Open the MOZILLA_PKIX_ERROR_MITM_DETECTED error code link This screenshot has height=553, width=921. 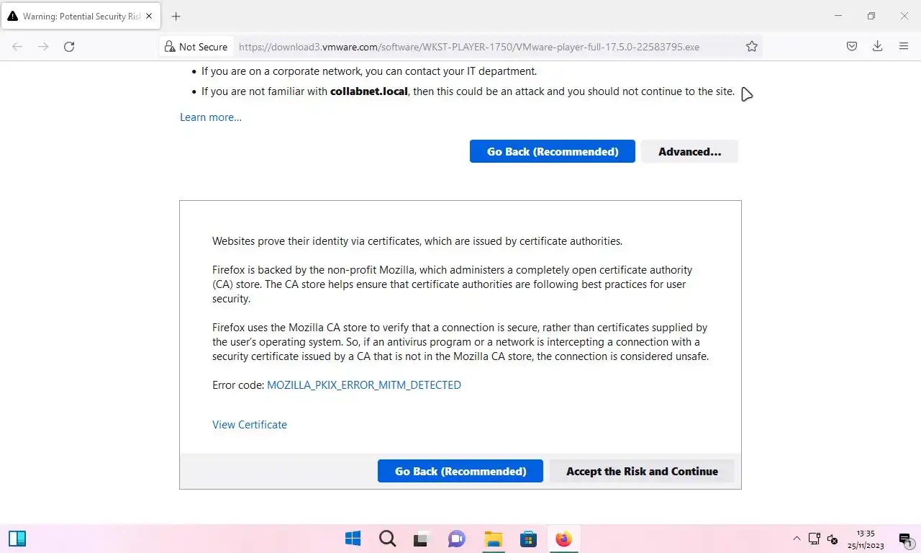pos(364,385)
